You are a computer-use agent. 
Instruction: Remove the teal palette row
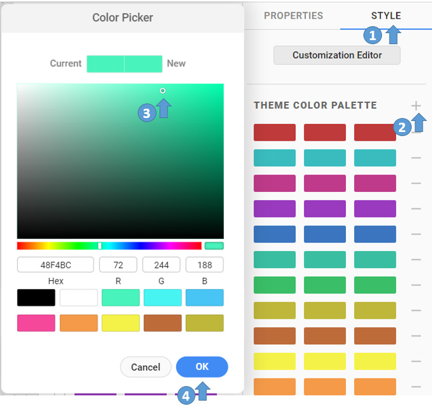pos(416,158)
